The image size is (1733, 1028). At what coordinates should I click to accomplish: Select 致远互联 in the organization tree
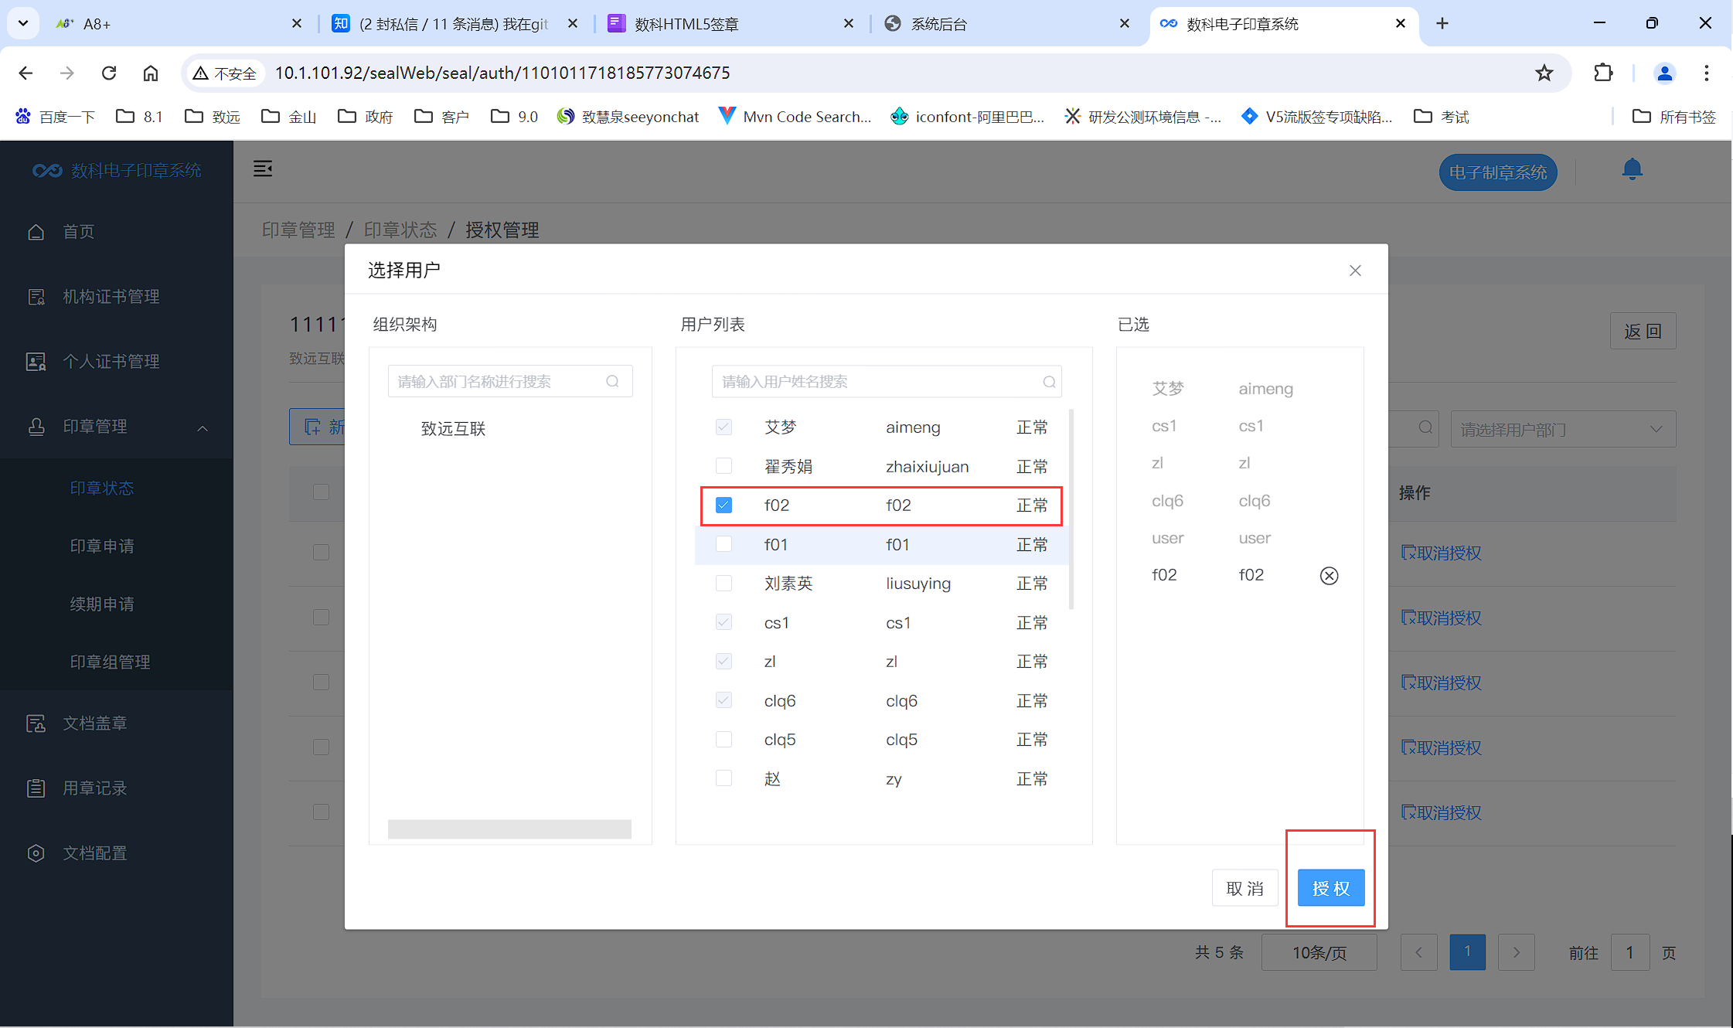point(453,429)
